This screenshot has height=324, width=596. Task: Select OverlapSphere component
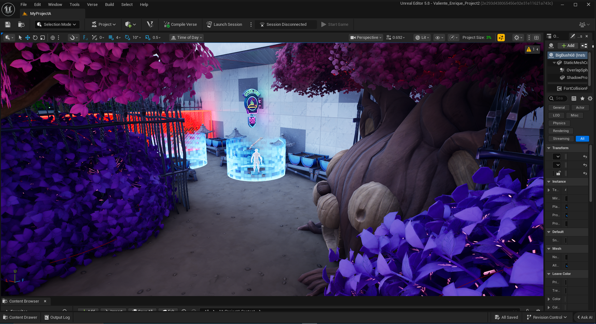[x=574, y=70]
